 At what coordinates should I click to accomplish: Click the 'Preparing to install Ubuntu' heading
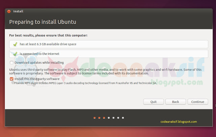pos(43,22)
